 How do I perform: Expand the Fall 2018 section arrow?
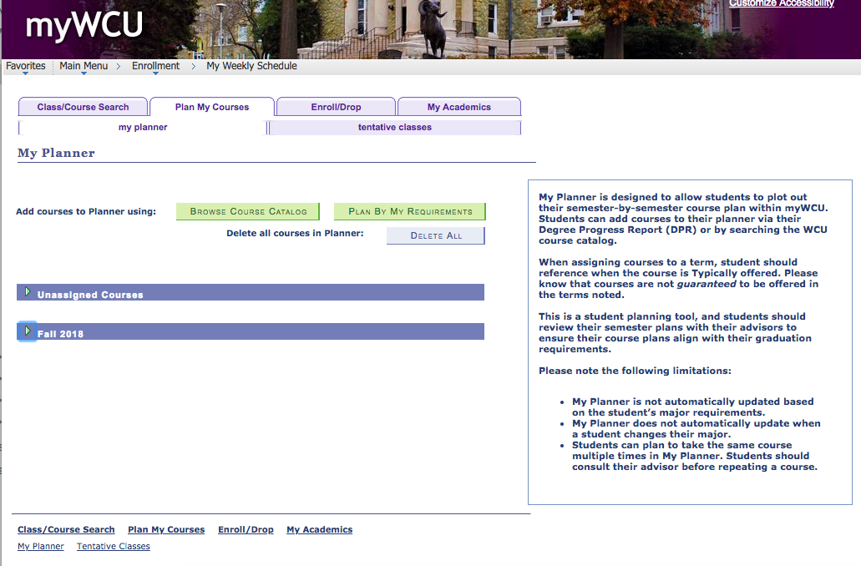[28, 331]
